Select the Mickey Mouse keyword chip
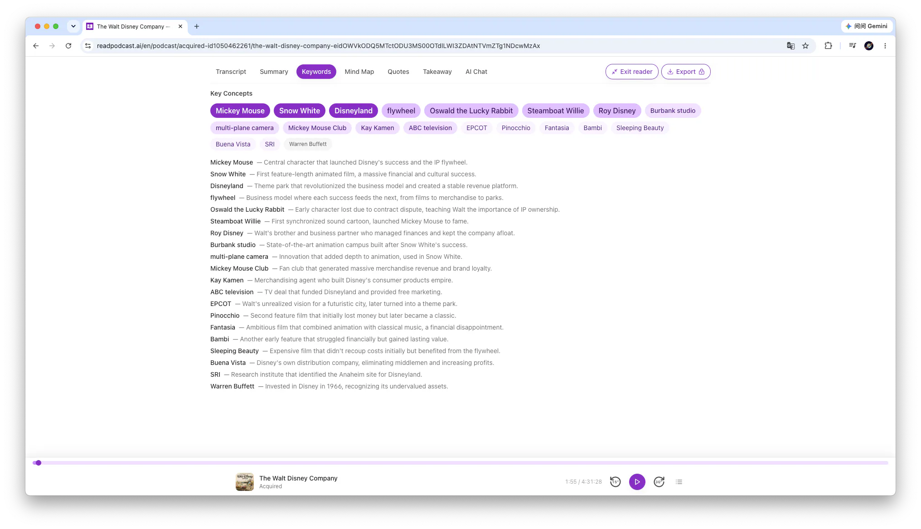This screenshot has width=921, height=529. click(x=240, y=111)
